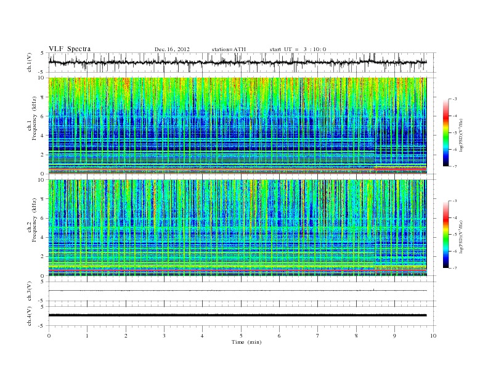The width and height of the screenshot is (488, 377).
Task: Click the ch.3 flat waveform trace
Action: [238, 291]
